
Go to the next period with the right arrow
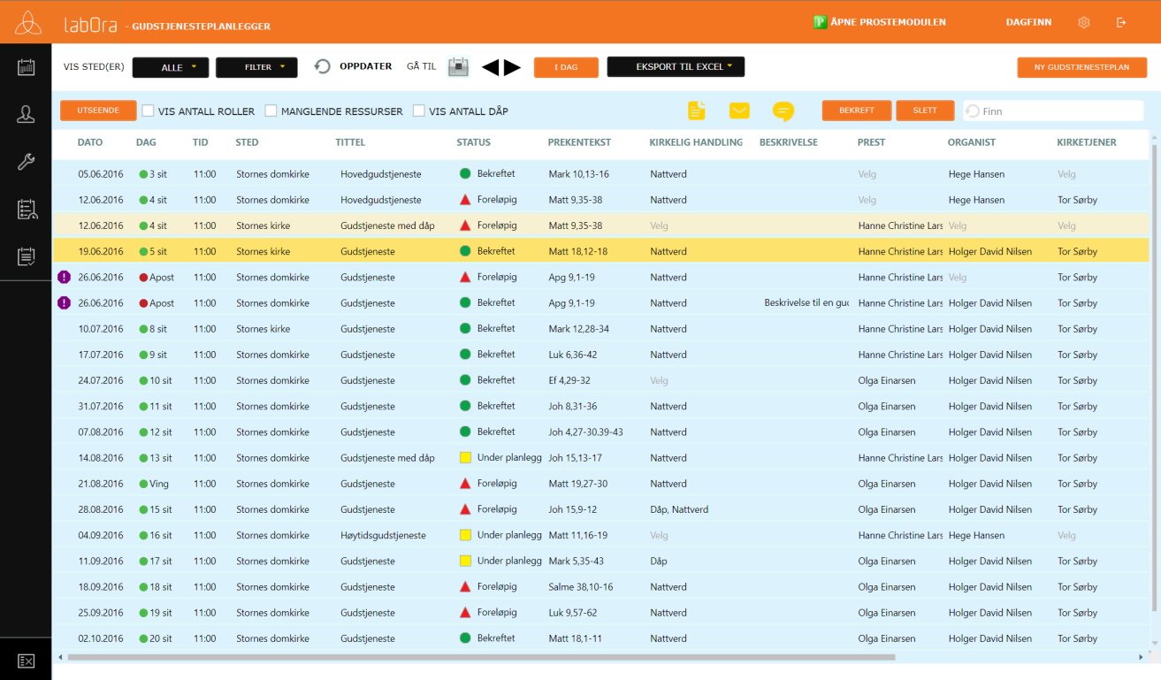(513, 67)
